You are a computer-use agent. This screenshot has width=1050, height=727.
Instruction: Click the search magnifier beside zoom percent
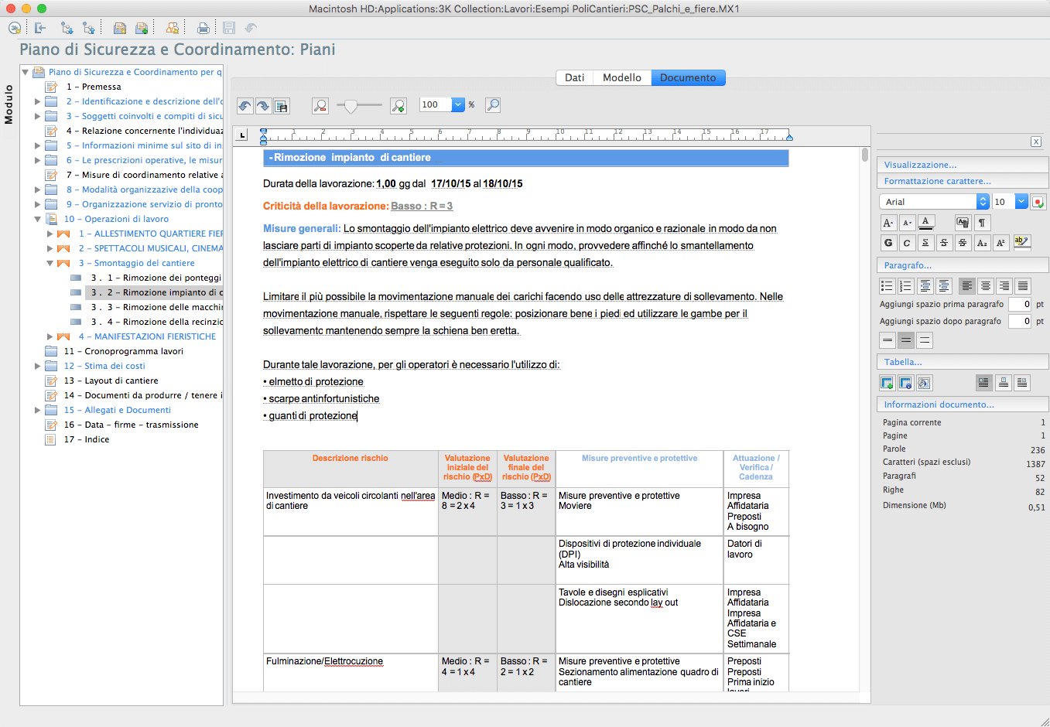(493, 104)
